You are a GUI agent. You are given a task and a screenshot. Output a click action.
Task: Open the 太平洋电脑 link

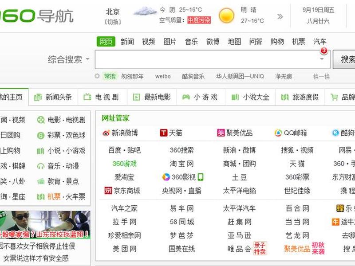239,191
